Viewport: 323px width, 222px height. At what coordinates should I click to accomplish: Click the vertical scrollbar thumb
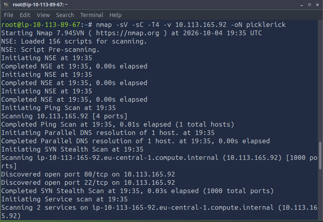(320, 156)
